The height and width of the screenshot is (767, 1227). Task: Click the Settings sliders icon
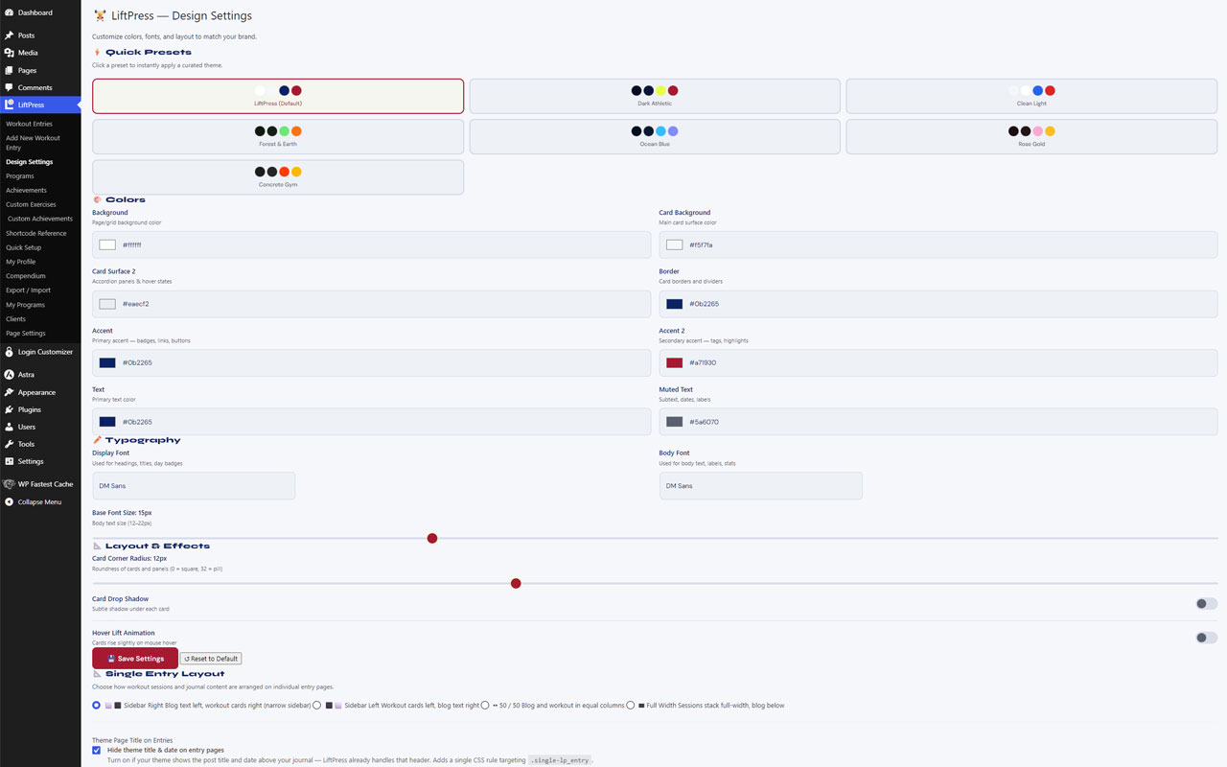point(10,461)
